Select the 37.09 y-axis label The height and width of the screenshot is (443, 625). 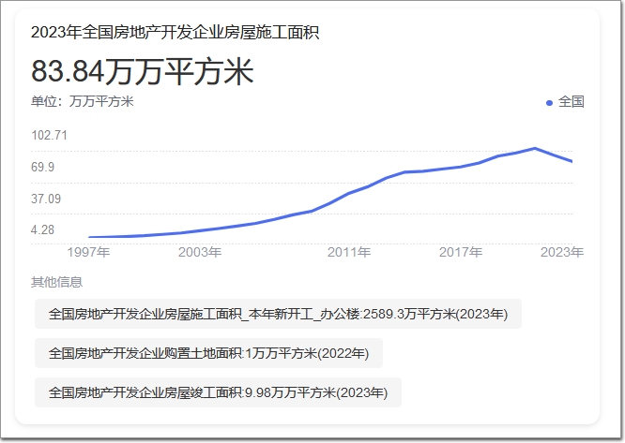(x=47, y=199)
